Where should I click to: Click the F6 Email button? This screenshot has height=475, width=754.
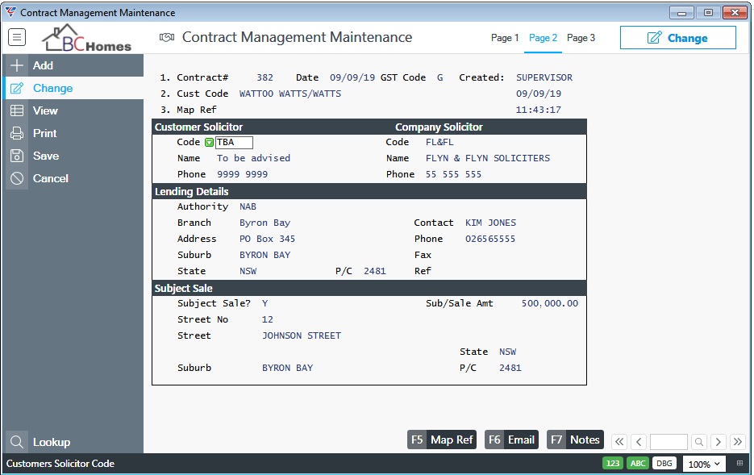tap(511, 440)
